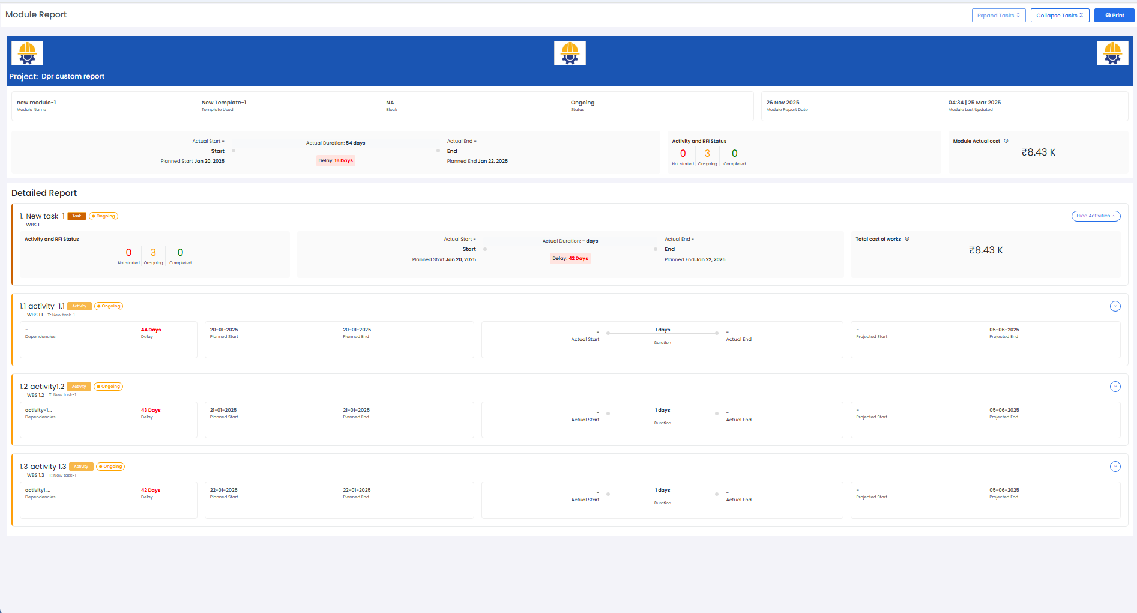Image resolution: width=1137 pixels, height=613 pixels.
Task: Click the Activity tag on activity-1.1
Action: (x=79, y=306)
